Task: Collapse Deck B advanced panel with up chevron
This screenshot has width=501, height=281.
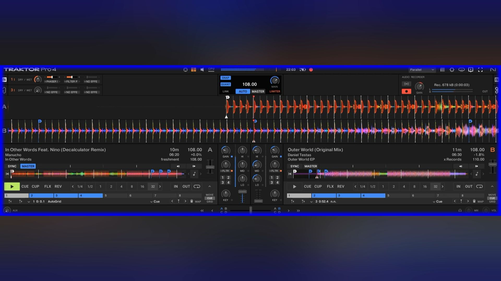Action: tap(492, 186)
